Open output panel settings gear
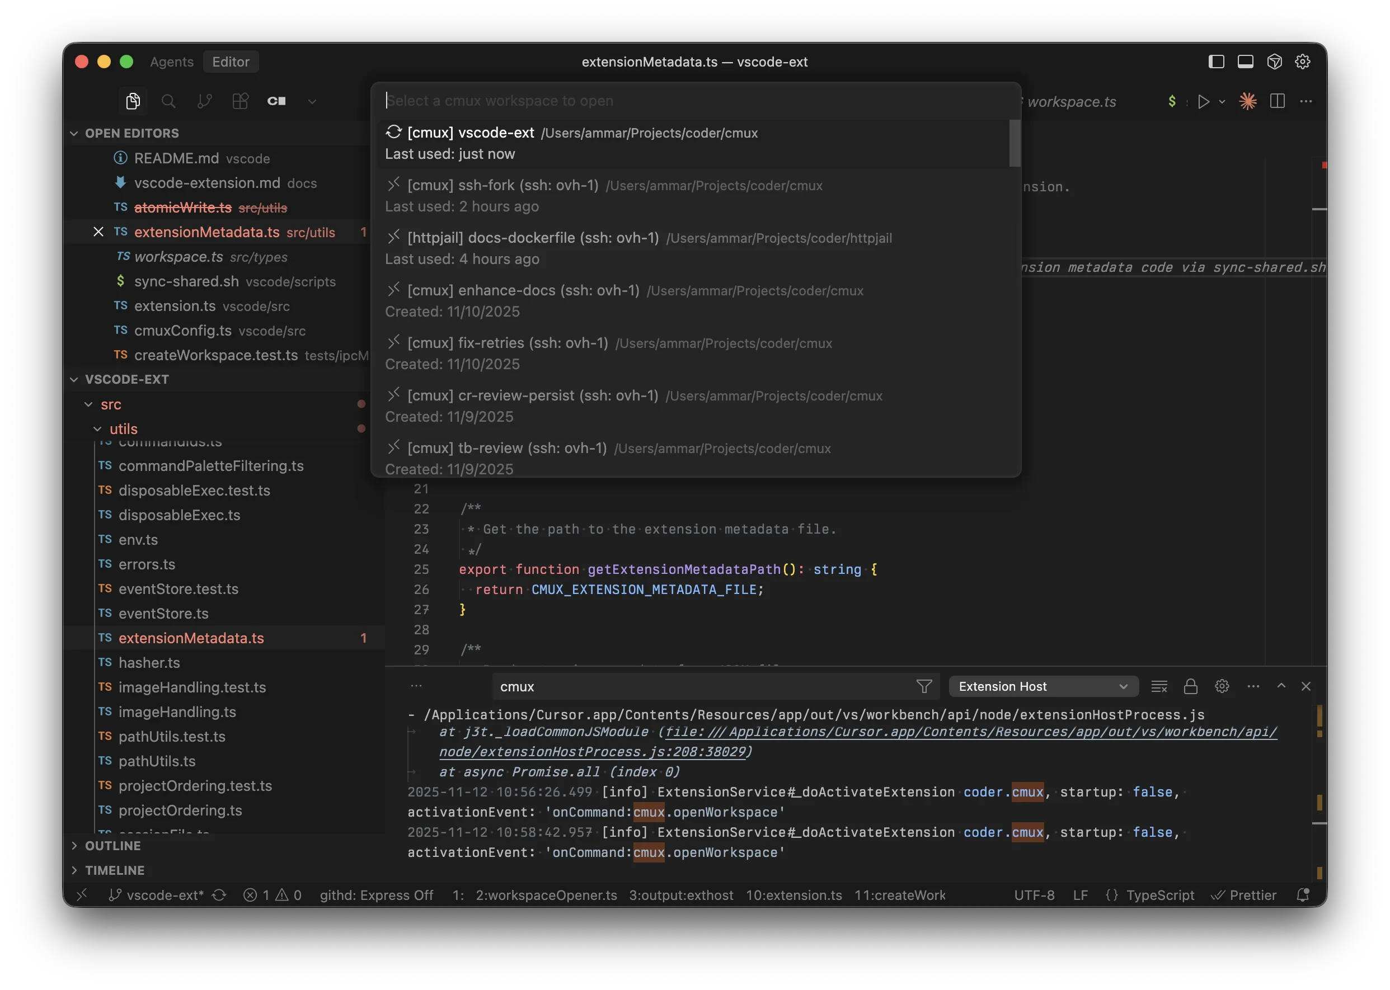 coord(1222,686)
